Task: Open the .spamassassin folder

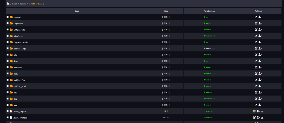Action: (x=21, y=42)
